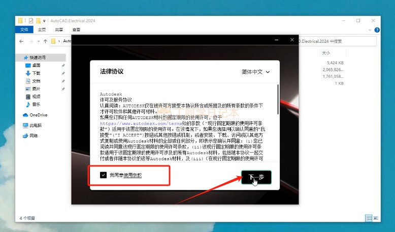Switch to the 查看 ribbon tab
The height and width of the screenshot is (232, 395).
(76, 30)
